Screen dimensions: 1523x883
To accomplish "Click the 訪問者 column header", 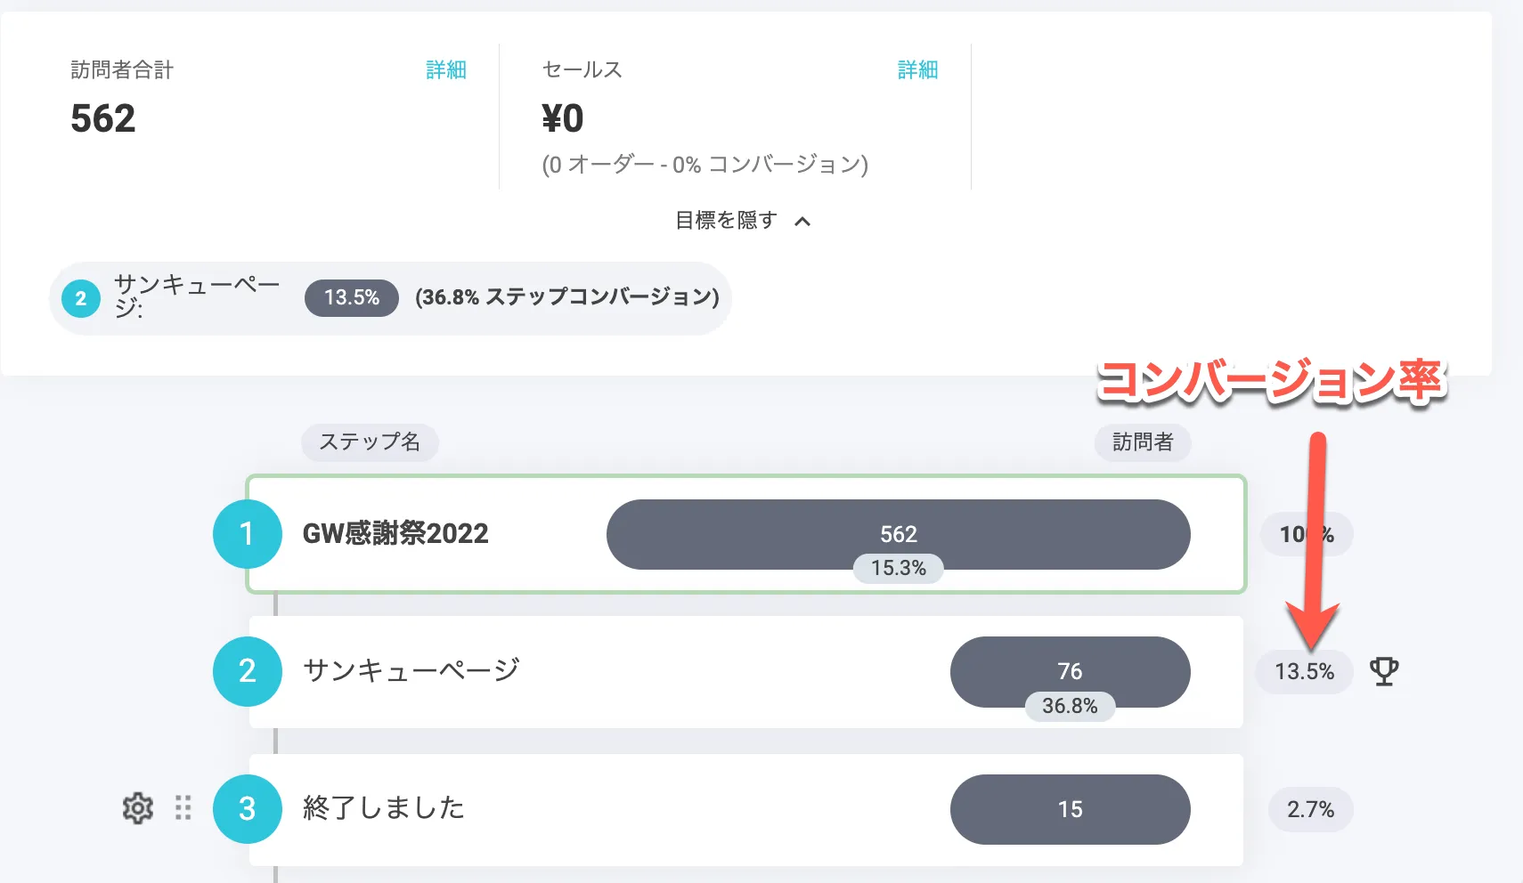I will click(x=1143, y=442).
